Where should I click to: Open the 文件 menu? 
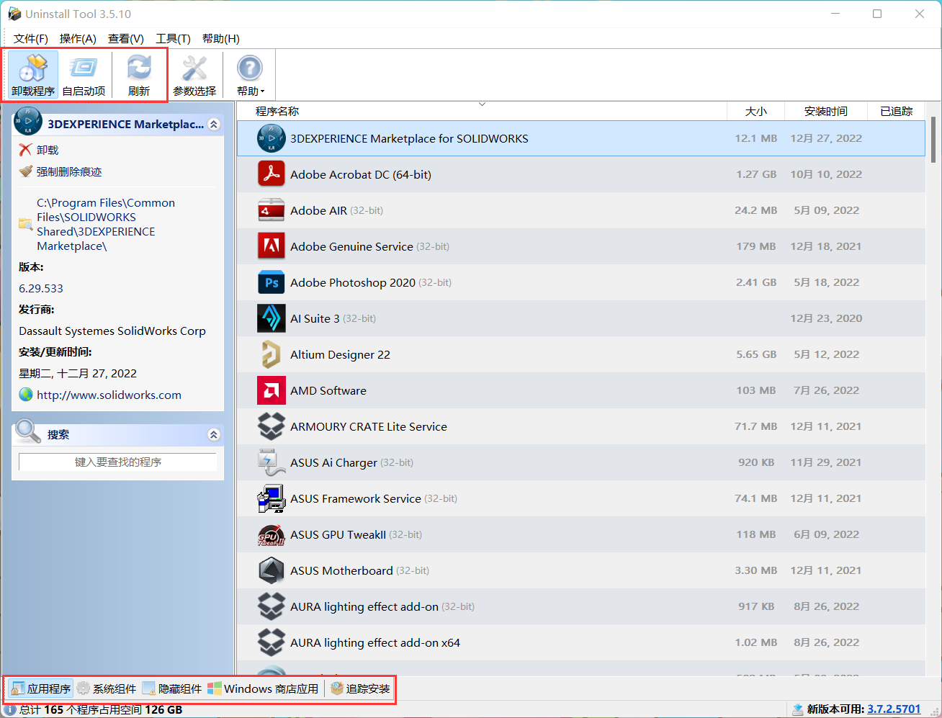coord(30,38)
